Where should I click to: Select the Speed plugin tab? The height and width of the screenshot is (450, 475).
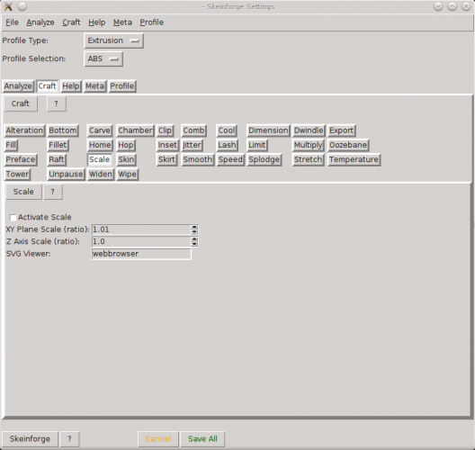(x=230, y=159)
